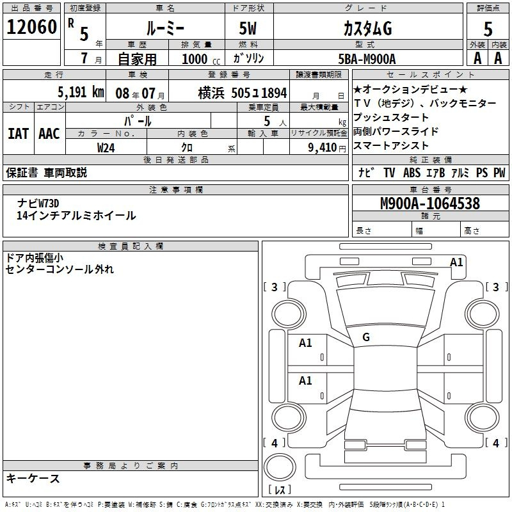Click the TV（地デジ）、バックモニター line
This screenshot has height=512, width=512.
425,104
